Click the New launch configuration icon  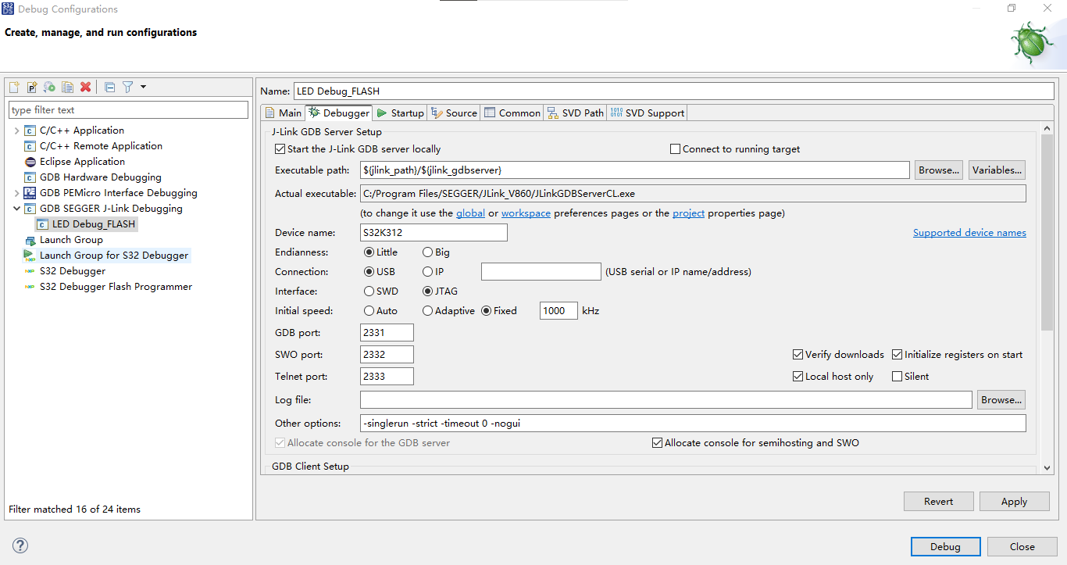coord(14,87)
